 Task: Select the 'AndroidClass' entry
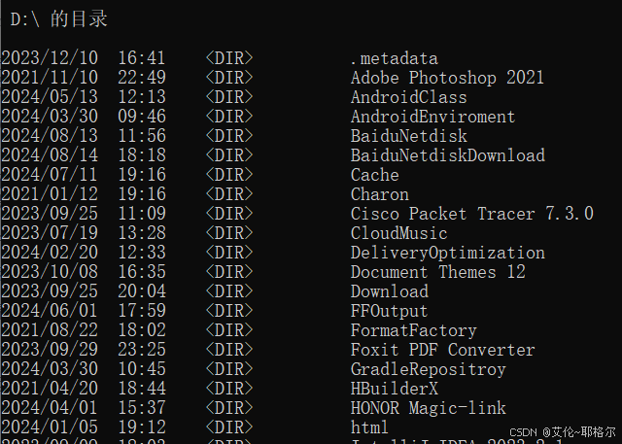point(409,97)
